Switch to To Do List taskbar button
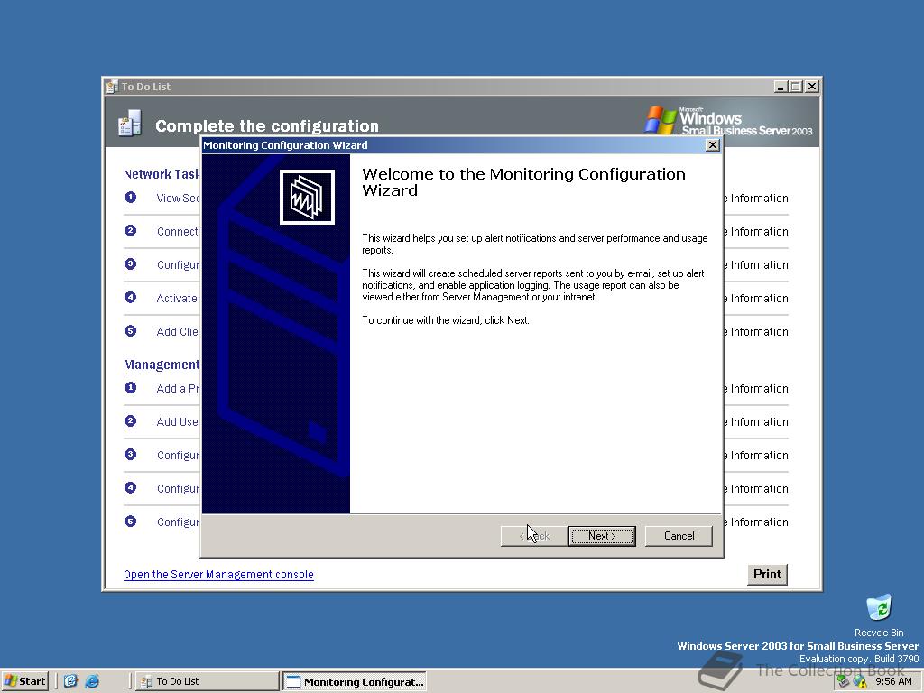Viewport: 924px width, 693px height. [207, 681]
